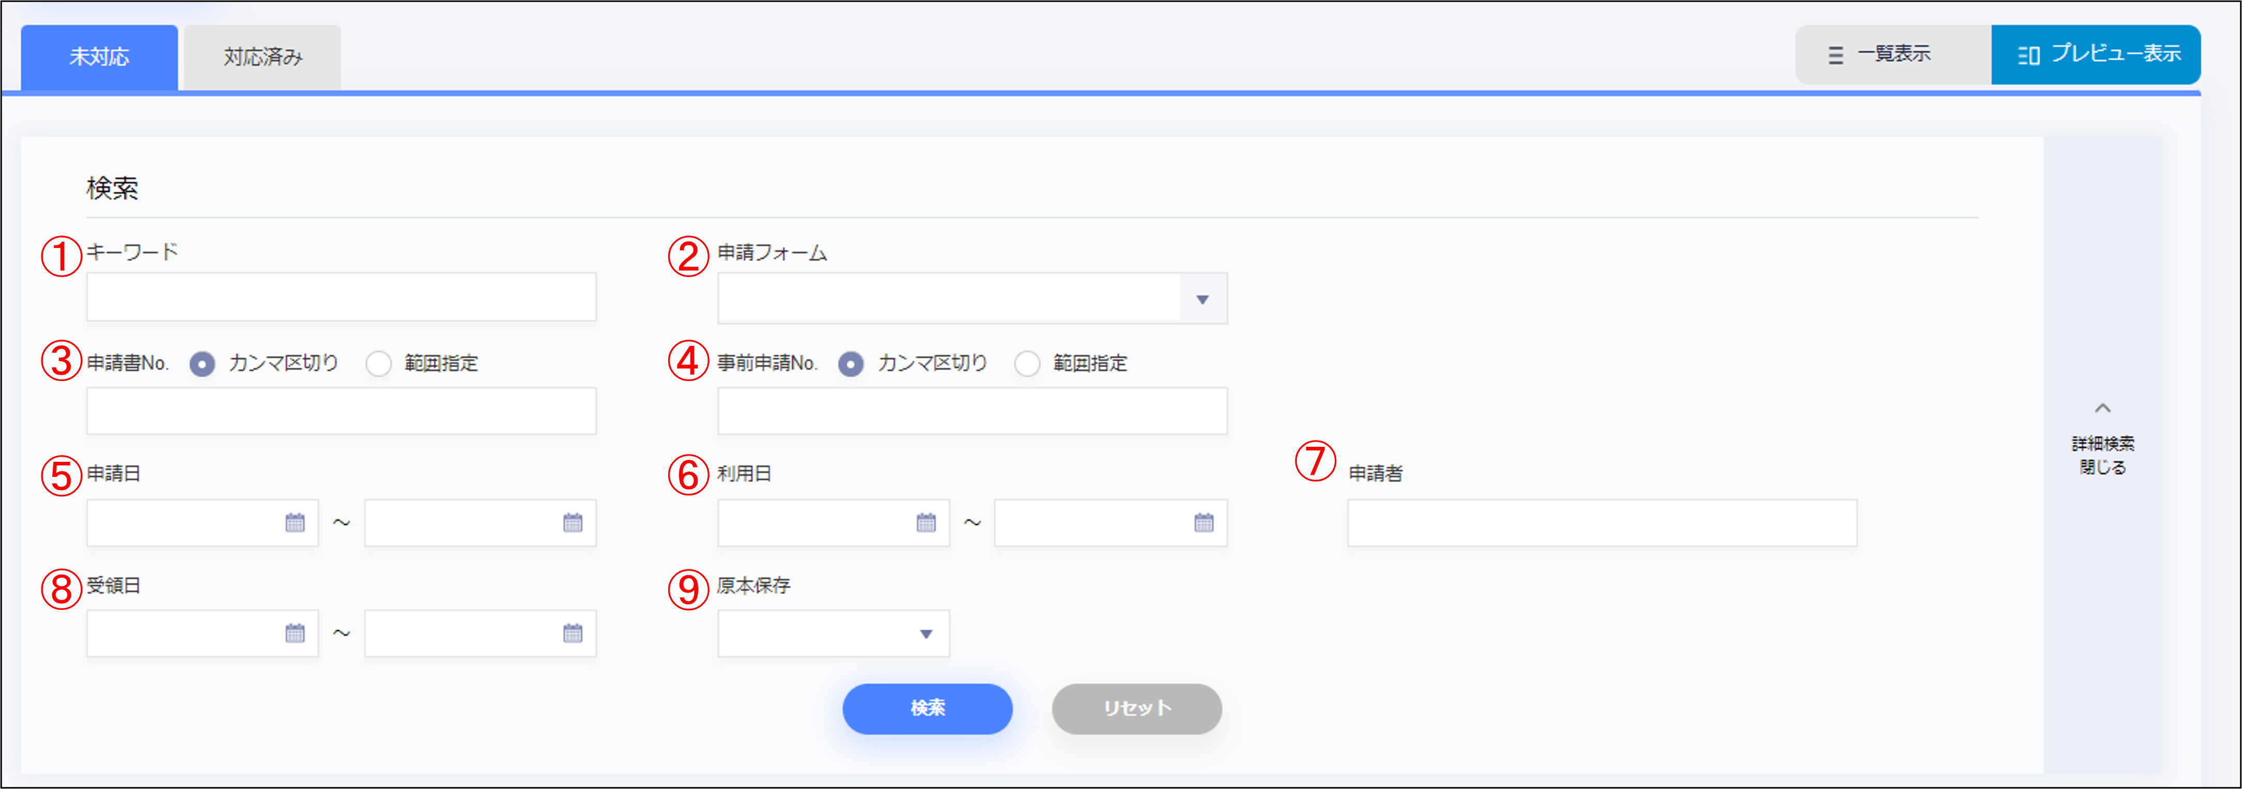Open calendar for 受領日 end date
This screenshot has width=2242, height=789.
click(x=573, y=633)
